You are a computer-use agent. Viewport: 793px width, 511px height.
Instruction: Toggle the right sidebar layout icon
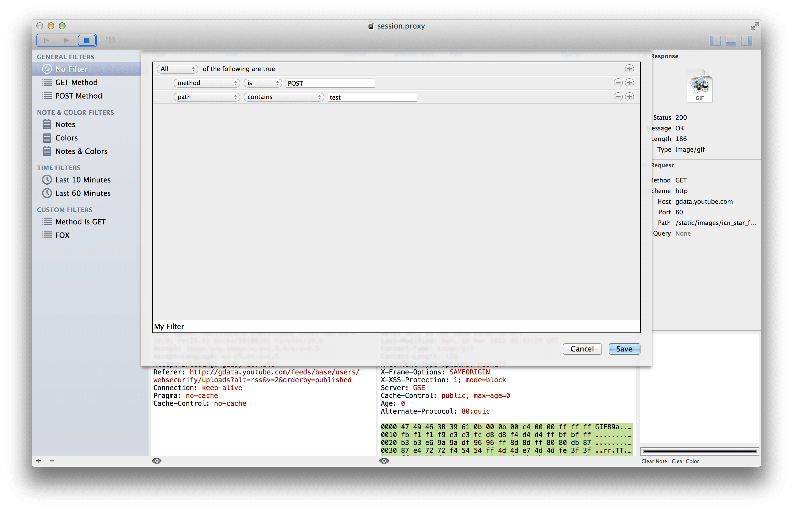[747, 41]
